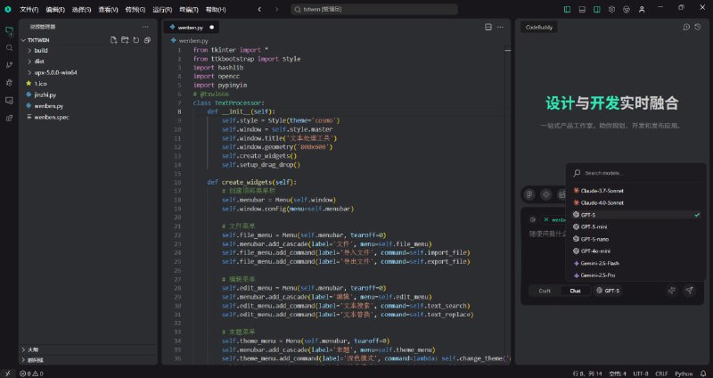The width and height of the screenshot is (713, 378).
Task: Choose Gemini-2.5-Flash model
Action: (635, 263)
